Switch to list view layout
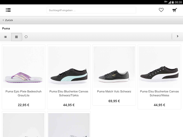Screen dimensions: 183x137 click(5, 37)
